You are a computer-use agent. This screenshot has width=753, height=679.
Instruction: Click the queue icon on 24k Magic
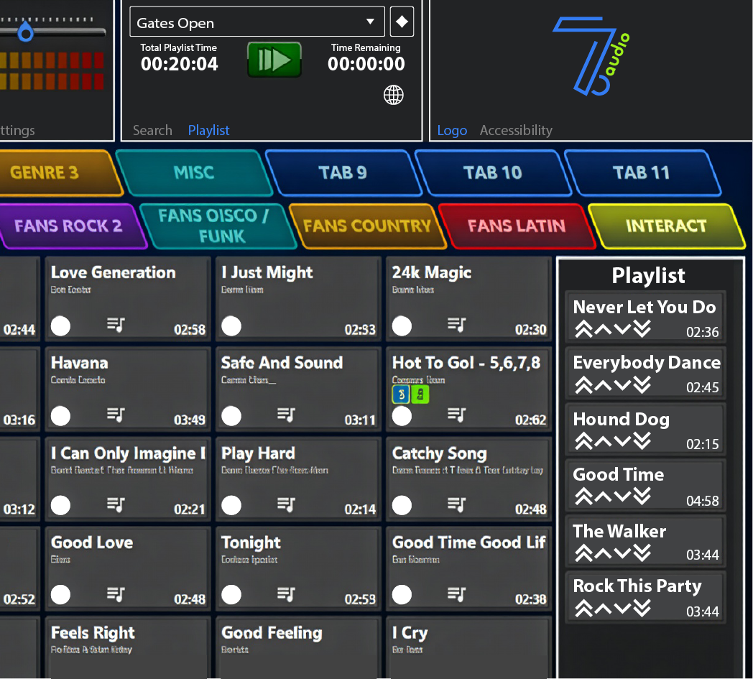[457, 325]
